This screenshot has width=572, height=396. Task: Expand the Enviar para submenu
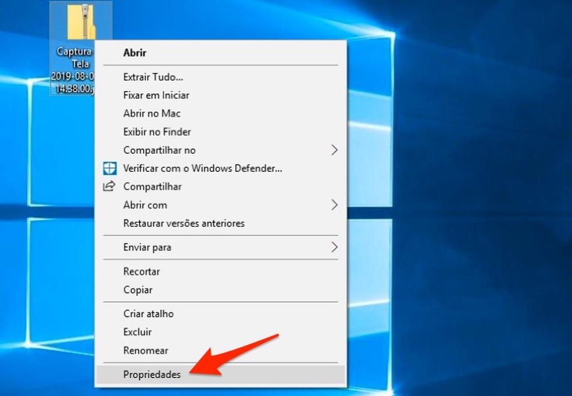pyautogui.click(x=146, y=247)
